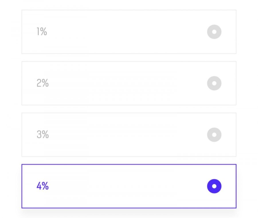Image resolution: width=258 pixels, height=218 pixels.
Task: Choose the 3% option card
Action: click(x=129, y=135)
